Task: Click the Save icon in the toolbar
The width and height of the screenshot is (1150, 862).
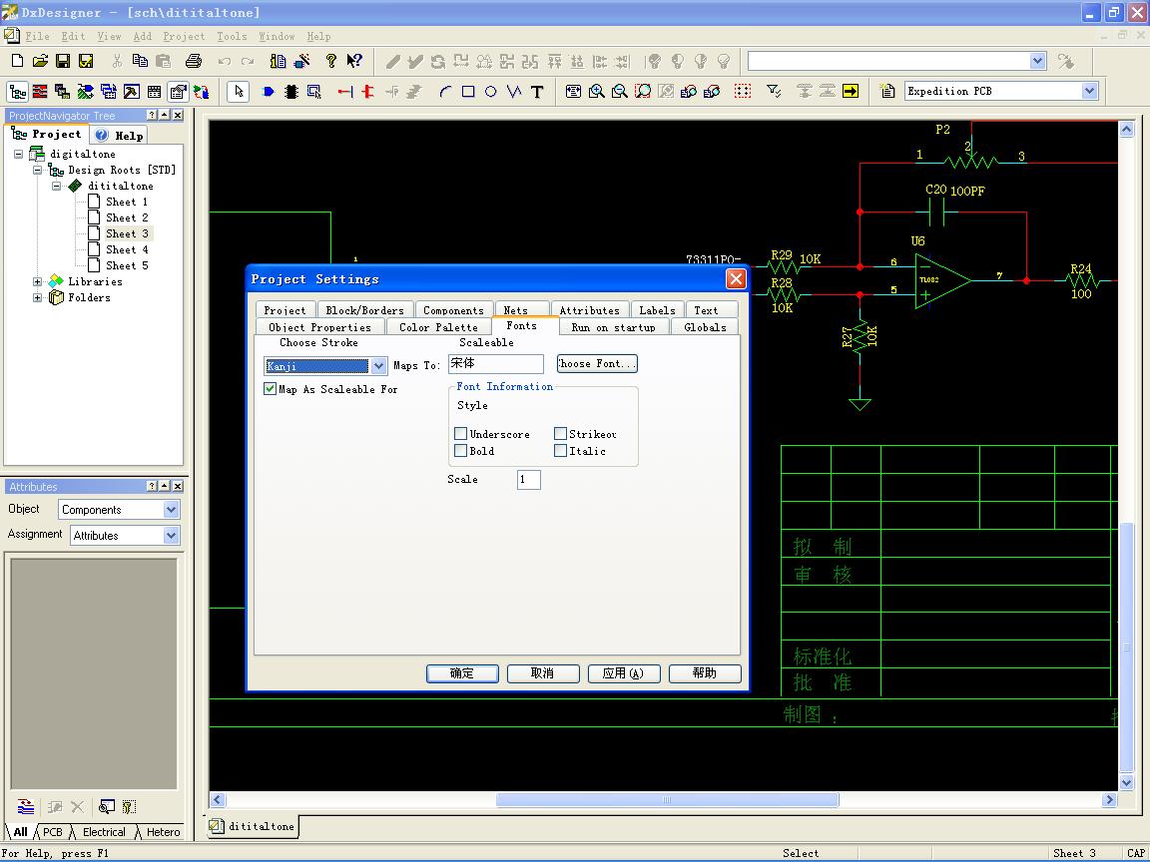Action: [x=63, y=62]
